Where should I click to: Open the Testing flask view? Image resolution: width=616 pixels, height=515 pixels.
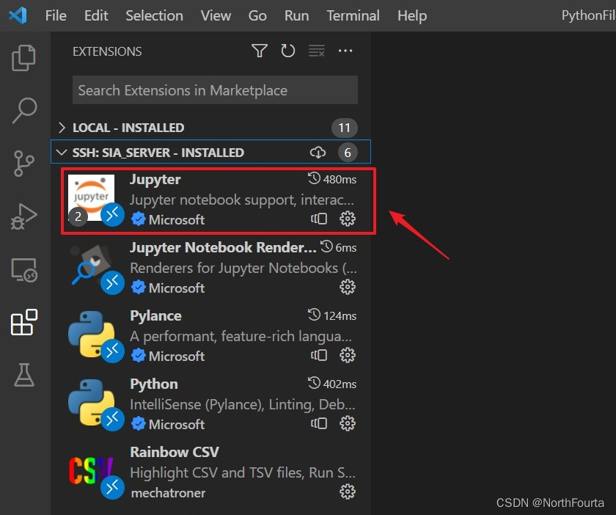24,375
